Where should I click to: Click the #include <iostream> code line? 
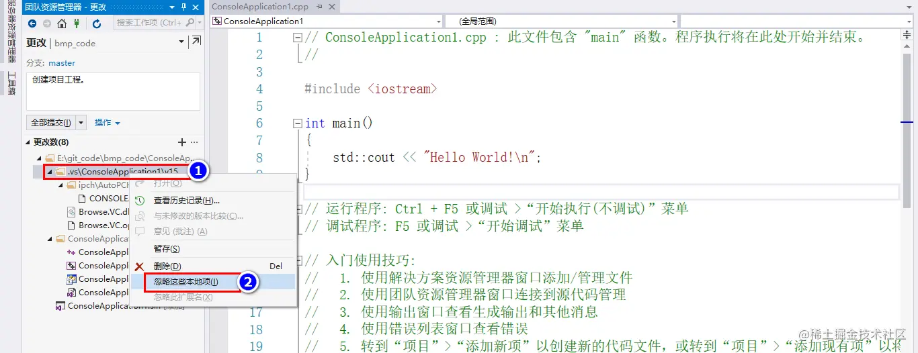tap(371, 89)
